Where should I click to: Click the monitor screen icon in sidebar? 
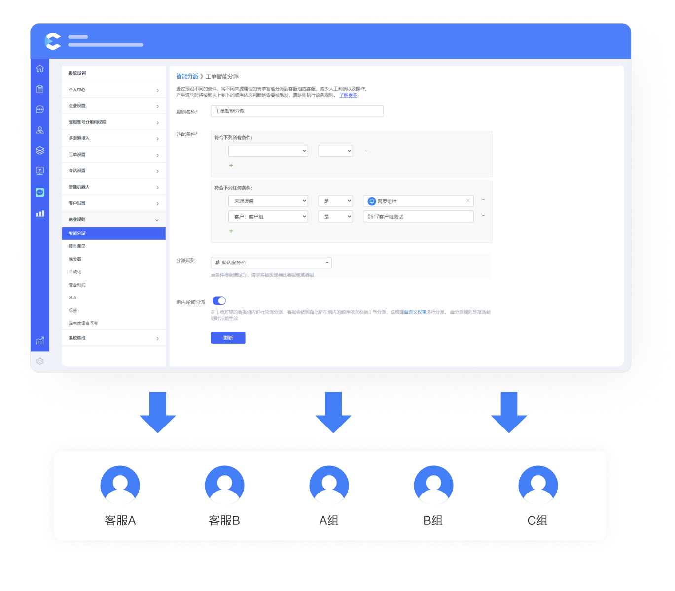40,171
